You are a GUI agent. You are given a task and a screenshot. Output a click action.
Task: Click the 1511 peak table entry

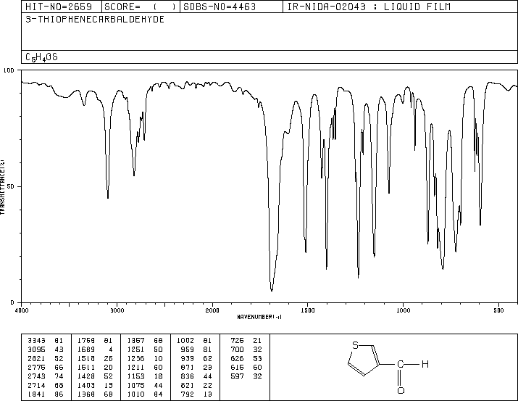click(86, 367)
